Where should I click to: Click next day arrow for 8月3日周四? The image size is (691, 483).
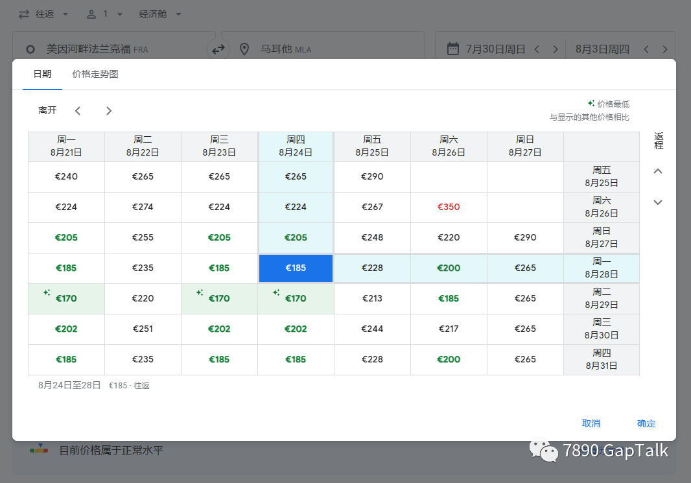pos(664,49)
